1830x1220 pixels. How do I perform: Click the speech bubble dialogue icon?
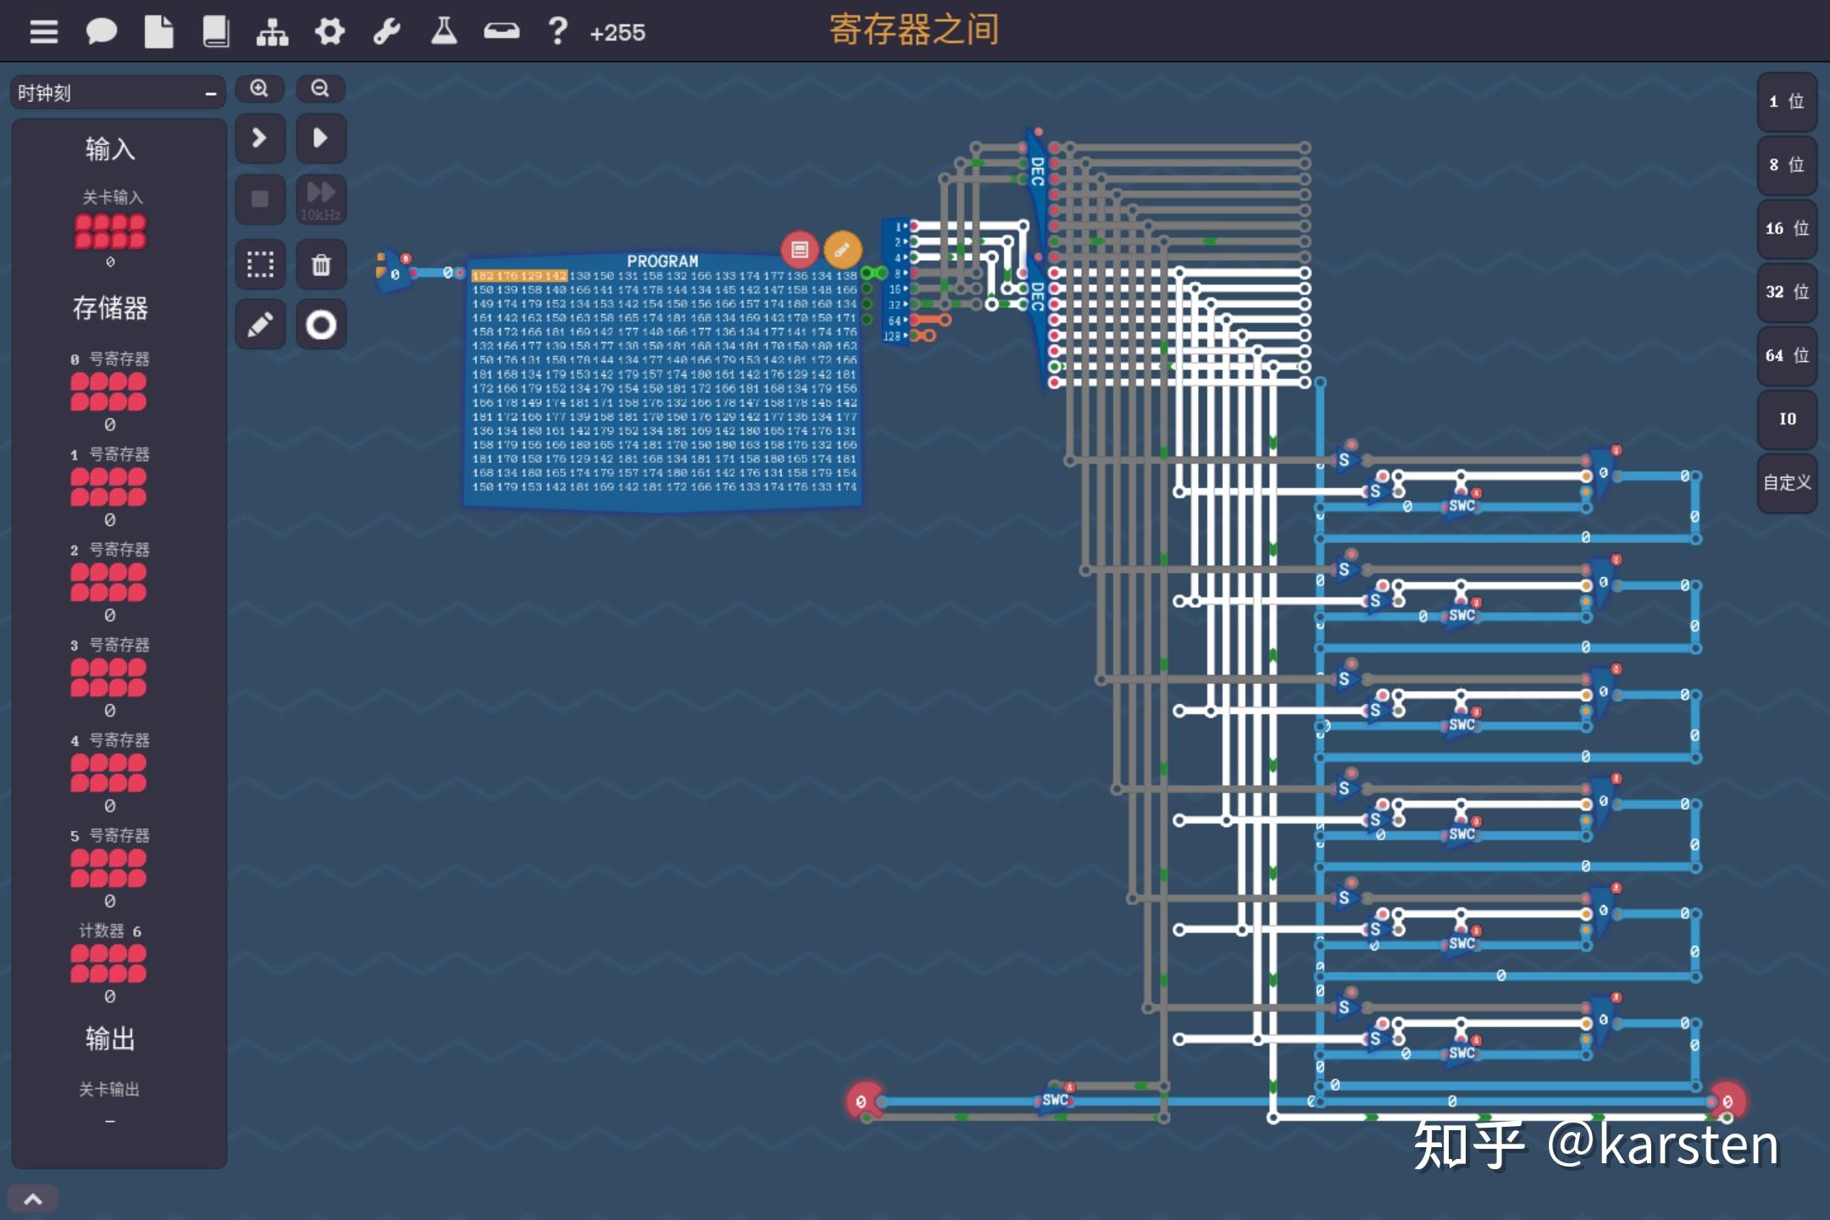[101, 32]
